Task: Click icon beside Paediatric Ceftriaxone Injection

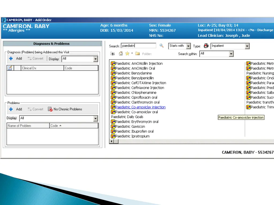Action: [113, 88]
